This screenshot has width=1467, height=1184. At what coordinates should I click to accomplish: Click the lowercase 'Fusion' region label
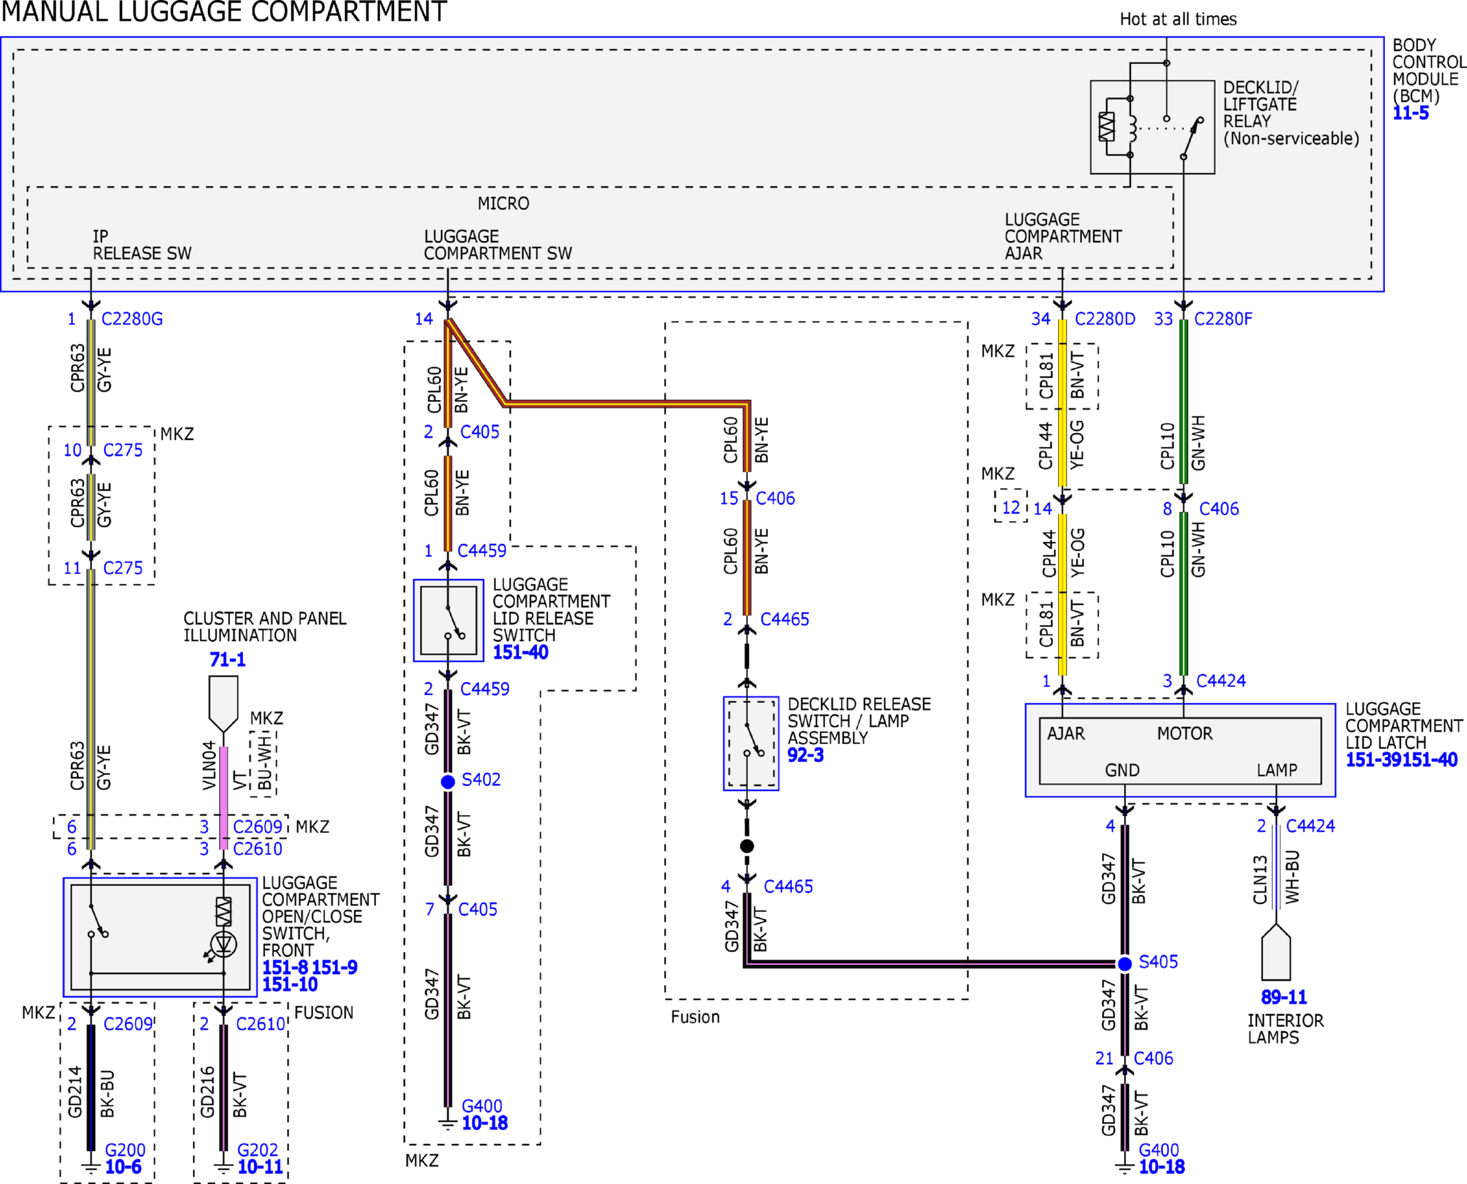tap(695, 1017)
